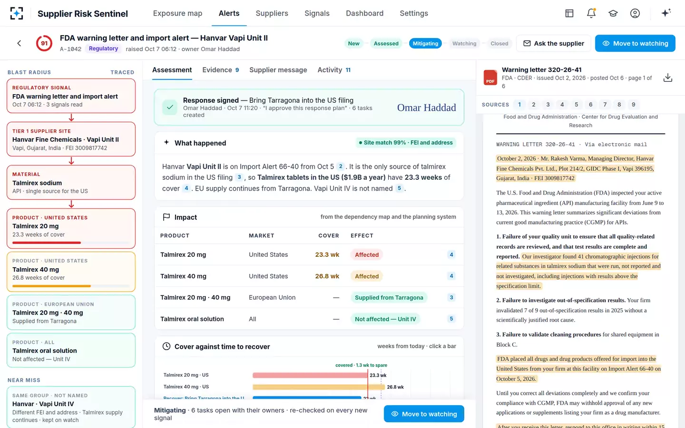Select the European Union Talmirex product card
The image size is (685, 428).
pyautogui.click(x=71, y=312)
